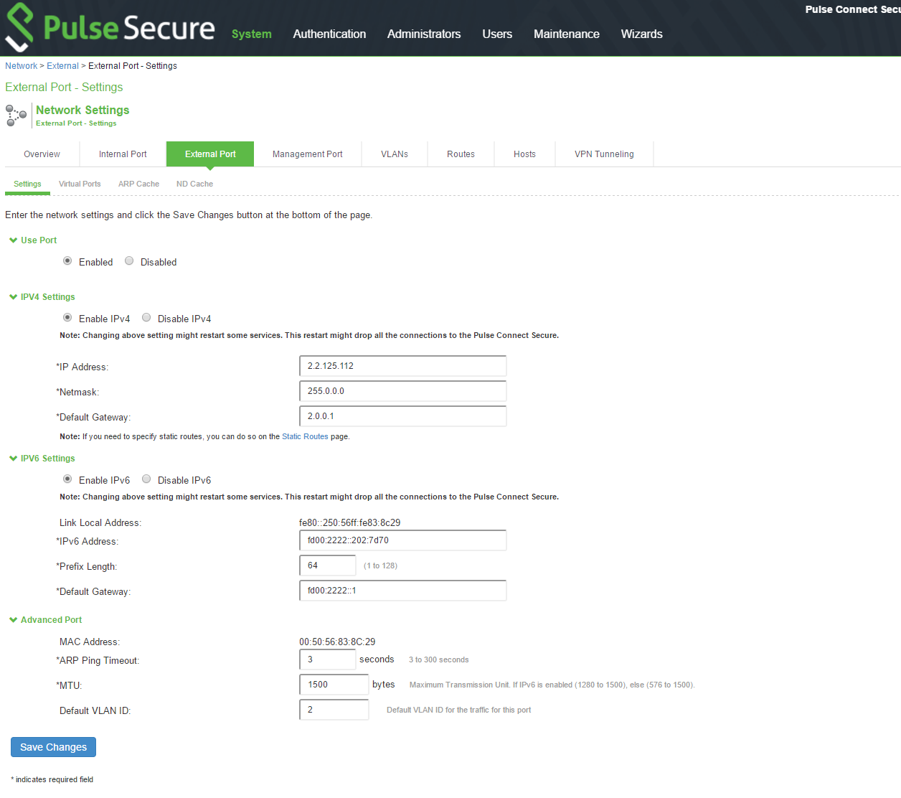Open the VLANs tab
The height and width of the screenshot is (798, 901).
click(x=395, y=154)
